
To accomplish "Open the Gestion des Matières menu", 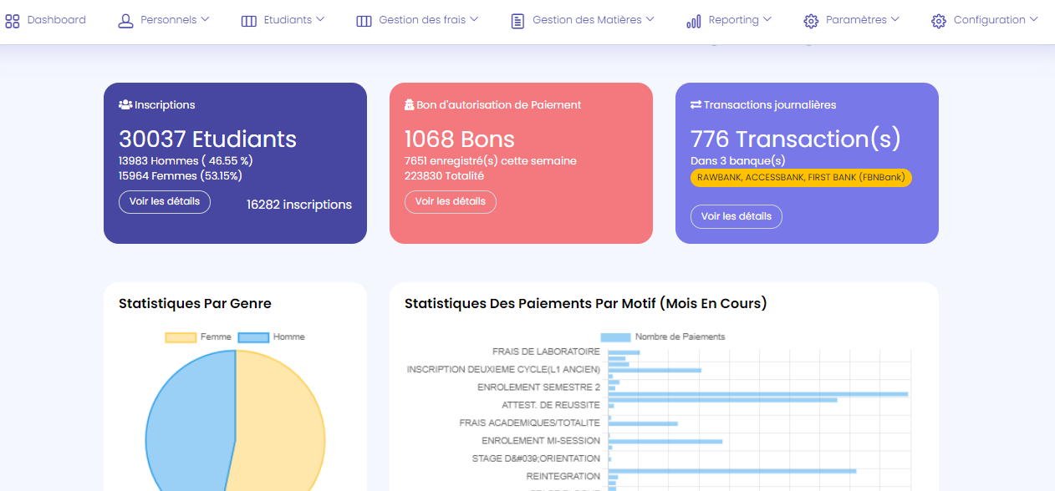I will pyautogui.click(x=583, y=20).
